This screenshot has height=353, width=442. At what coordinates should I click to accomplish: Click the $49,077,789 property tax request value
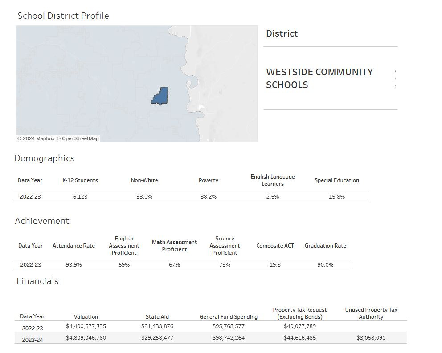tap(300, 326)
